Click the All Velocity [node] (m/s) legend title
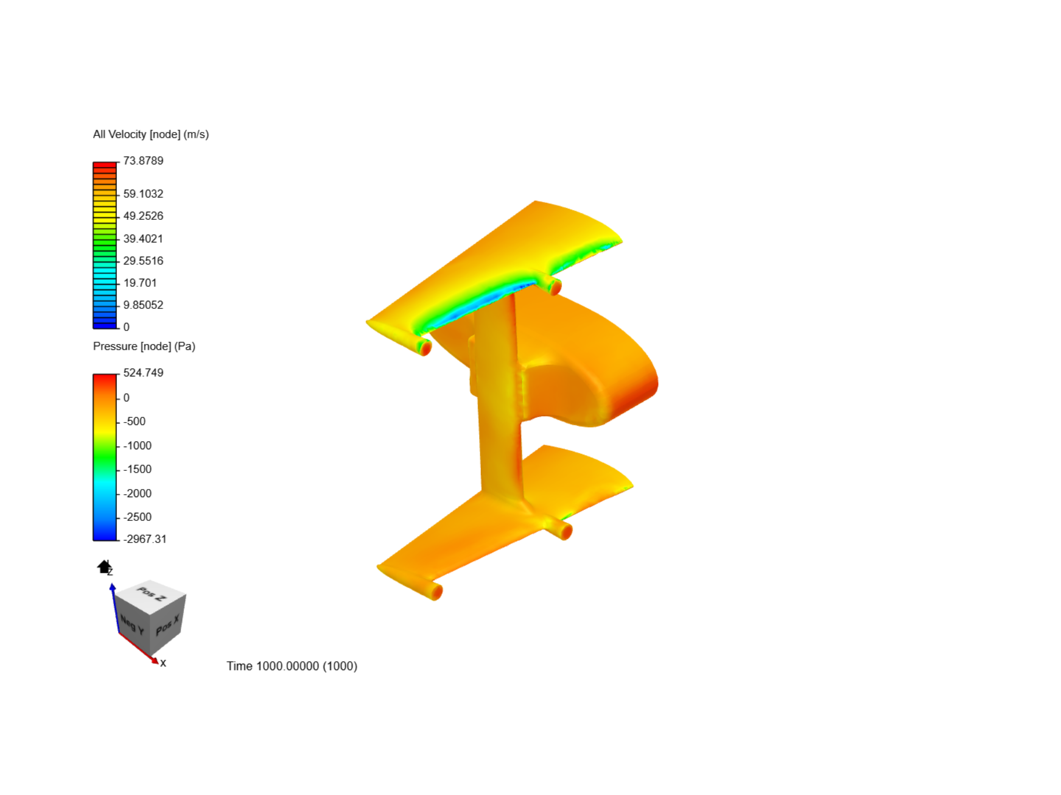The height and width of the screenshot is (795, 1061). (x=151, y=134)
